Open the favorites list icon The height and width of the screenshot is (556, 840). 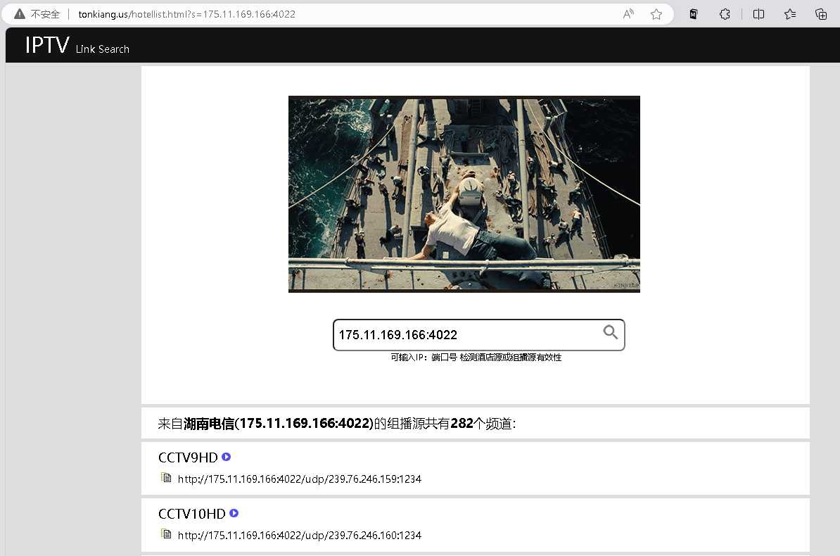pyautogui.click(x=790, y=14)
